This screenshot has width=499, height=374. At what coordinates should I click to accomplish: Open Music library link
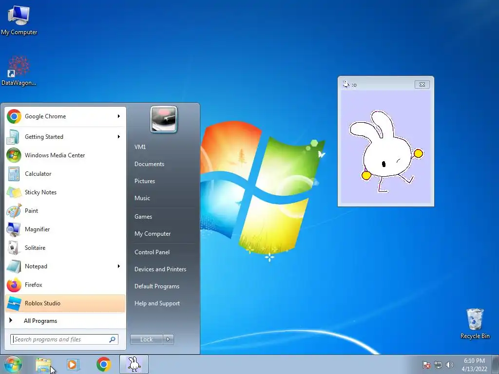tap(142, 198)
